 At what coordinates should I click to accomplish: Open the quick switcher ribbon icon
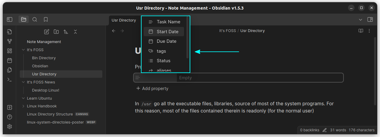pos(10,31)
